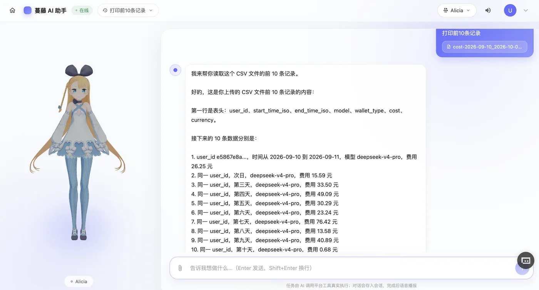Click the purple 蔓藤 AI 助手 logo

coord(28,10)
